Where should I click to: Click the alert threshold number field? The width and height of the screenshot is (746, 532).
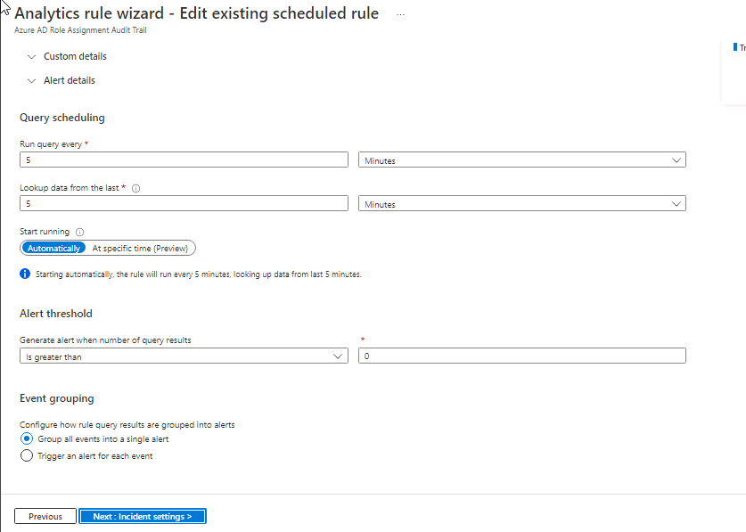pyautogui.click(x=522, y=356)
